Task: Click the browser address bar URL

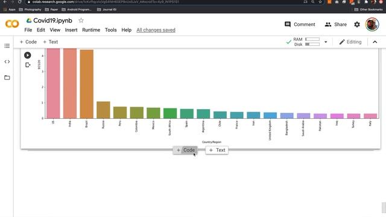Action: pos(106,2)
